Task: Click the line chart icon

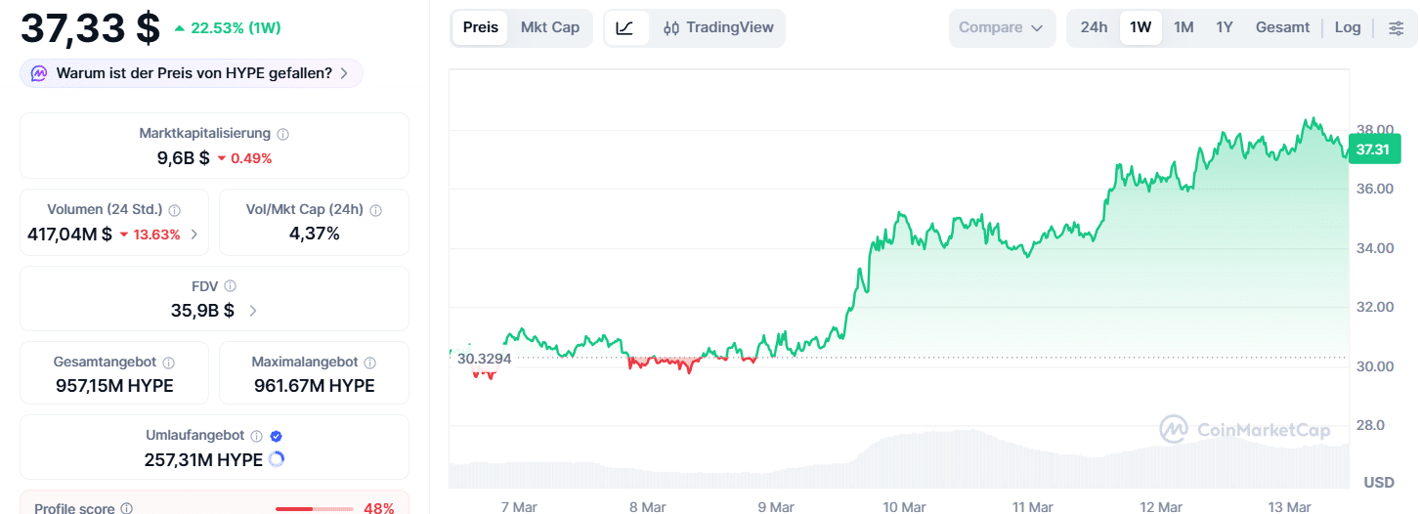Action: (x=625, y=28)
